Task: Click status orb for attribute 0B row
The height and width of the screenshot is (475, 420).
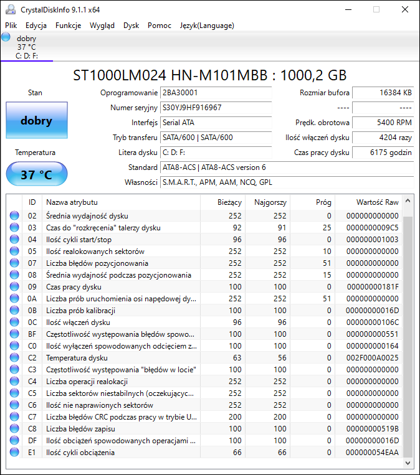Action: coord(14,310)
